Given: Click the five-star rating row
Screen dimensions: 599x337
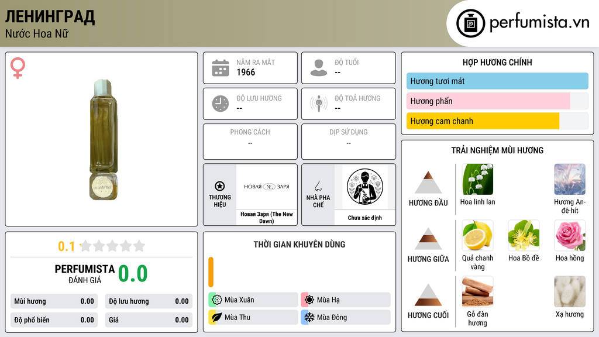Looking at the screenshot, I should point(113,246).
